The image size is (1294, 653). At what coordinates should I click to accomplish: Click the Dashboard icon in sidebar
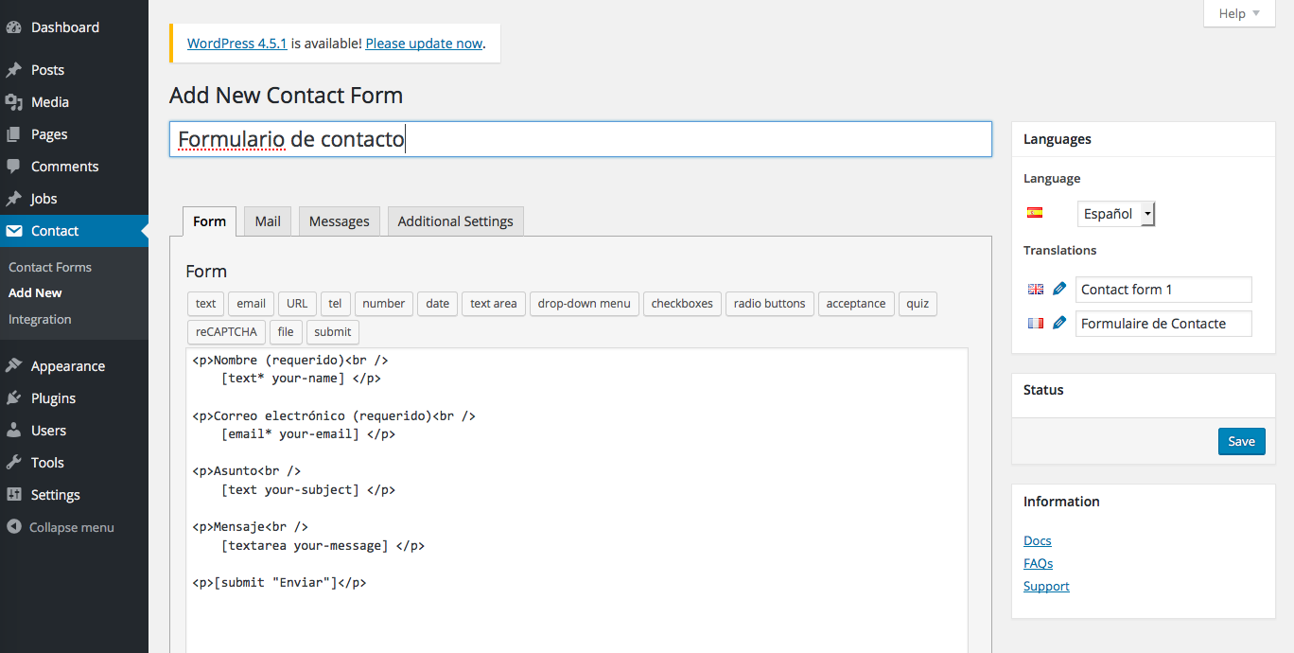pos(14,27)
